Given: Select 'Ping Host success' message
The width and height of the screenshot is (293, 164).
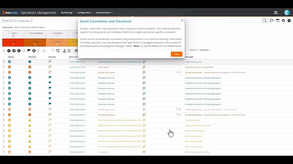Looking at the screenshot, I should click(x=193, y=62).
